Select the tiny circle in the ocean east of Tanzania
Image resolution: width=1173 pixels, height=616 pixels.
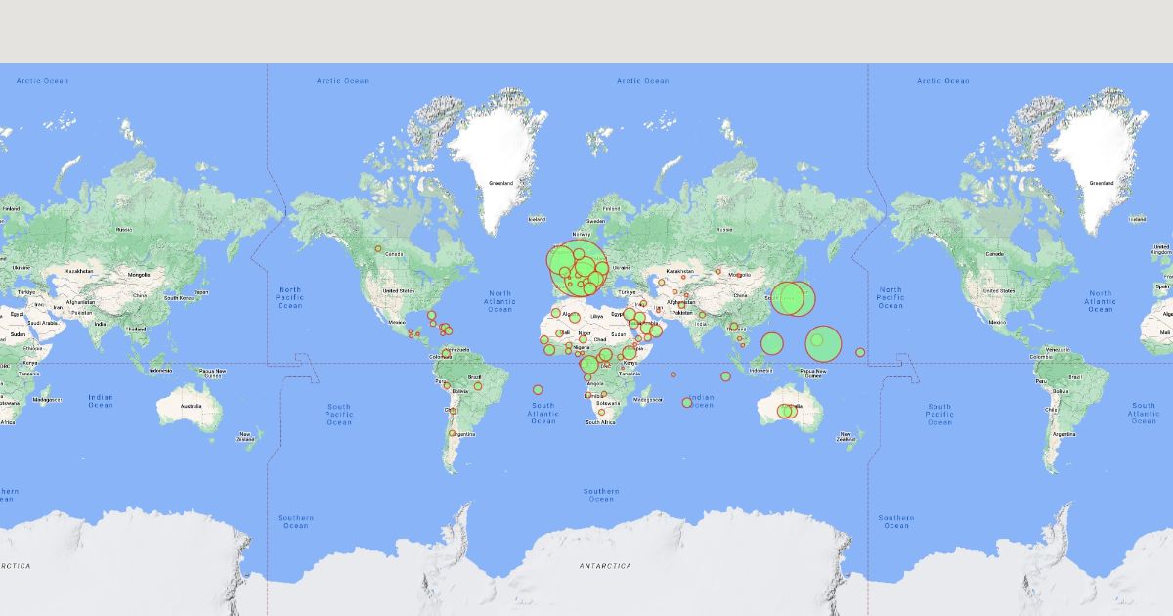tap(673, 374)
